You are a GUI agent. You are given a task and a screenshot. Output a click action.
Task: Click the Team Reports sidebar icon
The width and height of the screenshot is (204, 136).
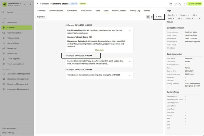tap(4, 59)
